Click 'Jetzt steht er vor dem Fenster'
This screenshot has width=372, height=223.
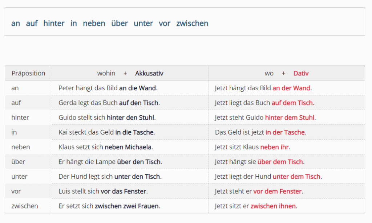[259, 191]
